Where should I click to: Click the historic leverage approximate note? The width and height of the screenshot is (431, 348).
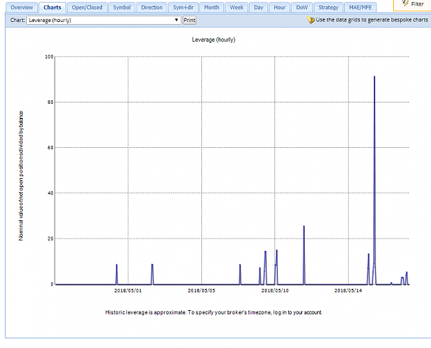214,312
